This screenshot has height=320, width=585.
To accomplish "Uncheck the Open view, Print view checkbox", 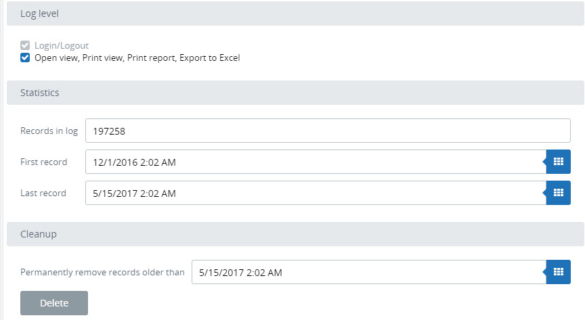I will pos(25,58).
